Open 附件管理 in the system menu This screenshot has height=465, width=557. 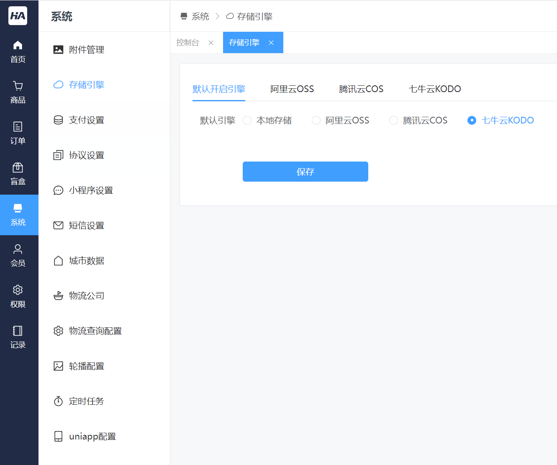(x=86, y=50)
